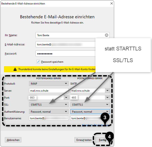
Task: Click the outgoing port field showing 465
Action: point(88,98)
